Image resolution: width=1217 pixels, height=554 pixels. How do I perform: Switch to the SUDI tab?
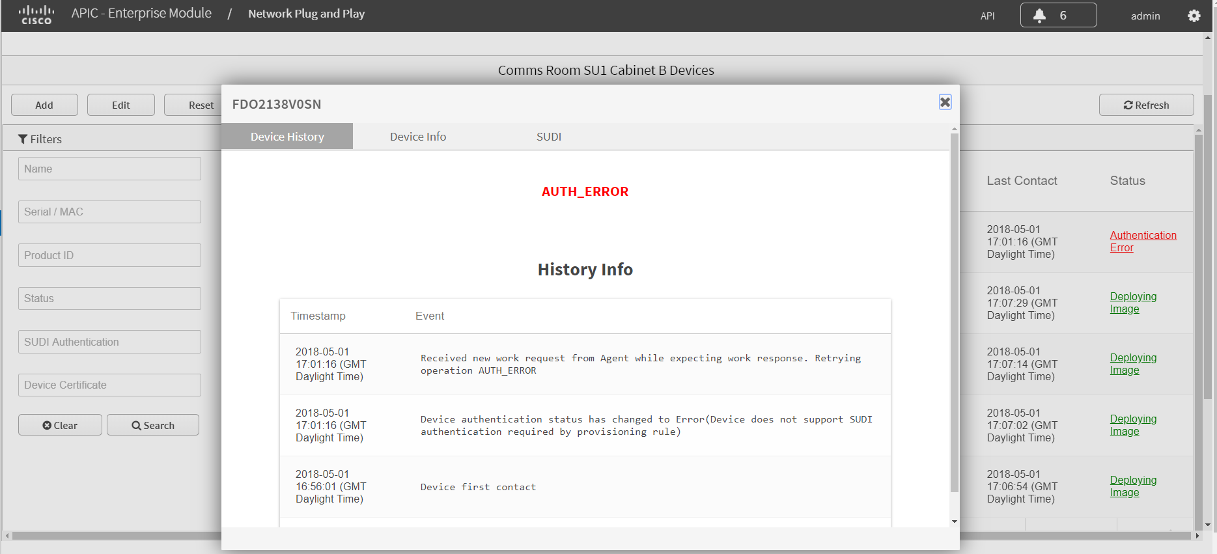click(549, 137)
